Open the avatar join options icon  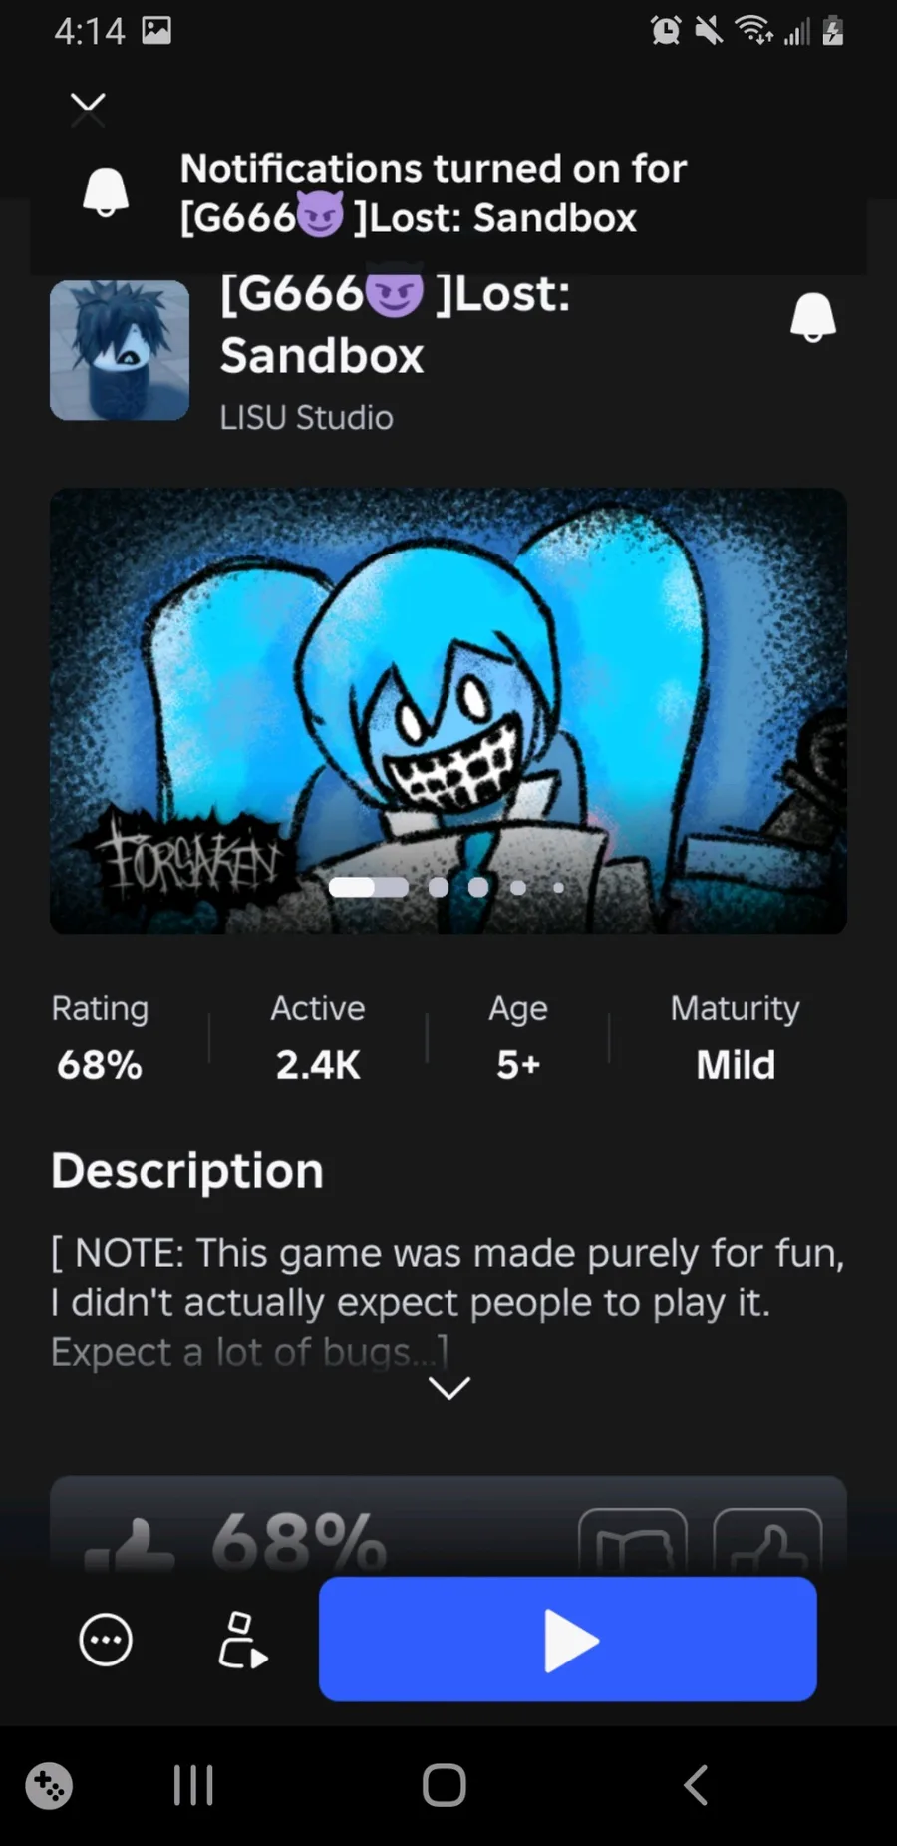[x=242, y=1640]
